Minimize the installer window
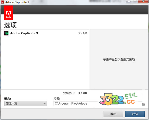 pos(129,2)
